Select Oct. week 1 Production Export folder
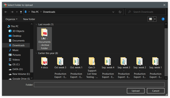This screenshot has height=98, width=170. point(76,68)
